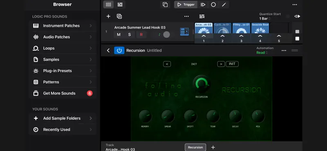This screenshot has height=151, width=327.
Task: Click the Audio Patches waveform icon
Action: point(36,37)
